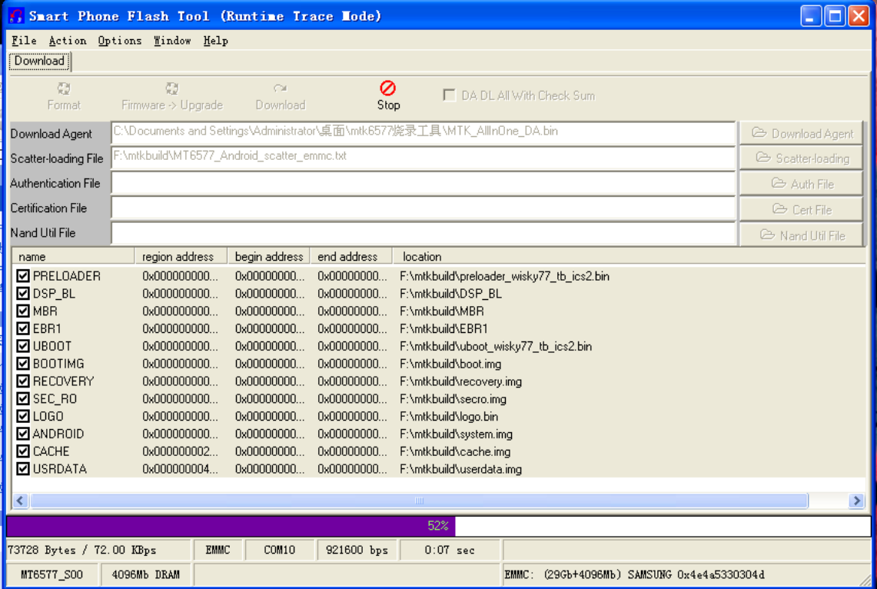Click the Stop download icon
The image size is (877, 589).
point(387,88)
